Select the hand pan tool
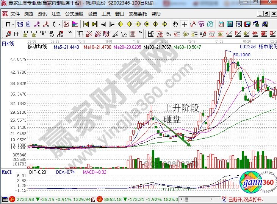 175,24
